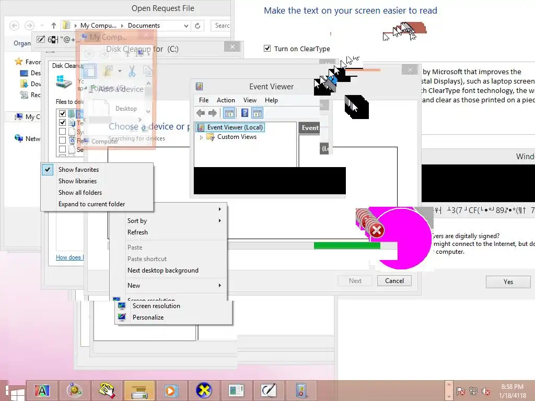Refresh the Documents address bar
The image size is (535, 401).
point(197,26)
